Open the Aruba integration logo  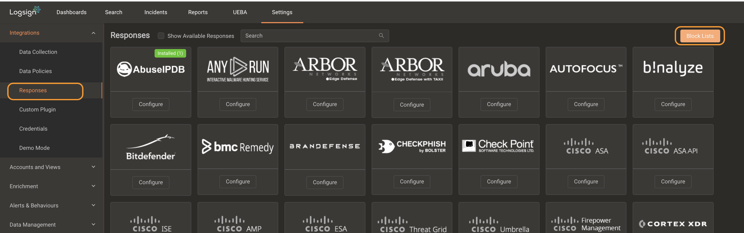499,70
